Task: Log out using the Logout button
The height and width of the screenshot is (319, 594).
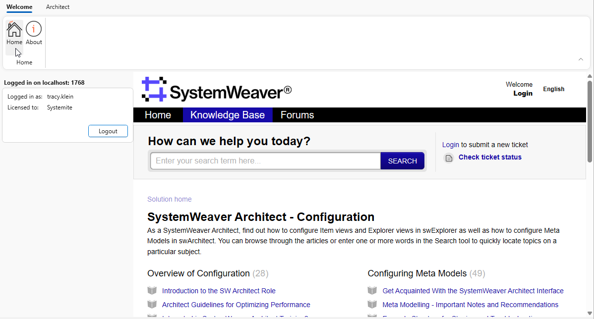Action: point(108,131)
